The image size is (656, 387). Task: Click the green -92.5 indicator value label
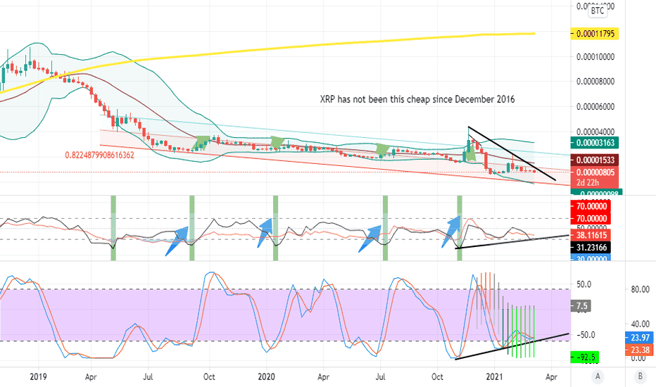click(585, 357)
